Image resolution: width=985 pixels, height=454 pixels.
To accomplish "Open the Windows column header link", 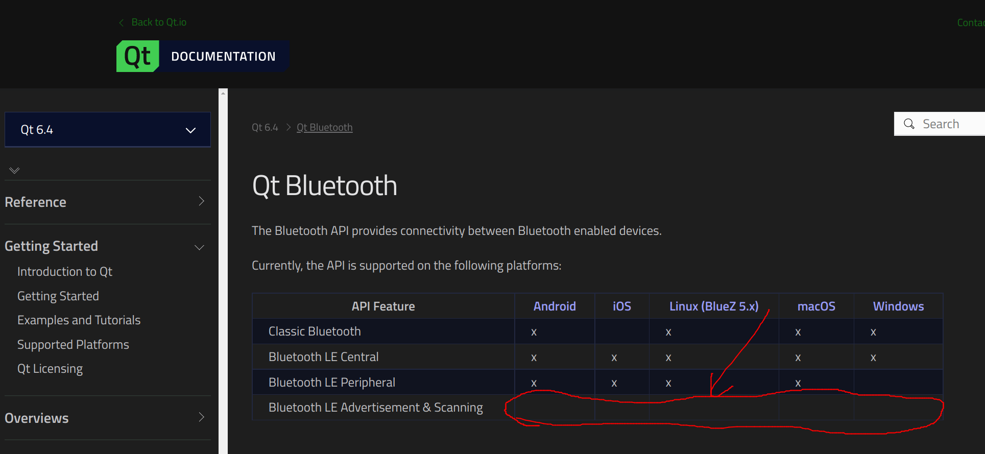I will pyautogui.click(x=898, y=306).
